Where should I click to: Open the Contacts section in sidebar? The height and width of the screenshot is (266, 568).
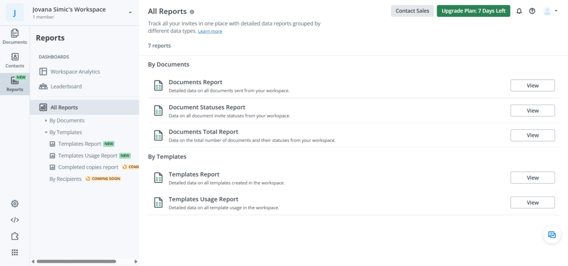pos(14,61)
